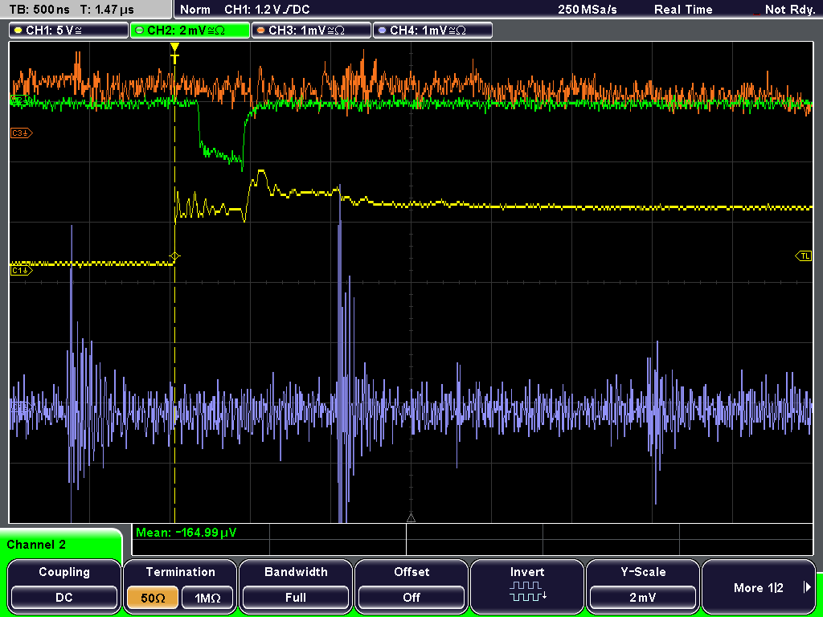Image resolution: width=823 pixels, height=617 pixels.
Task: Click the yellow dot in the CH1 tab
Action: pyautogui.click(x=18, y=31)
